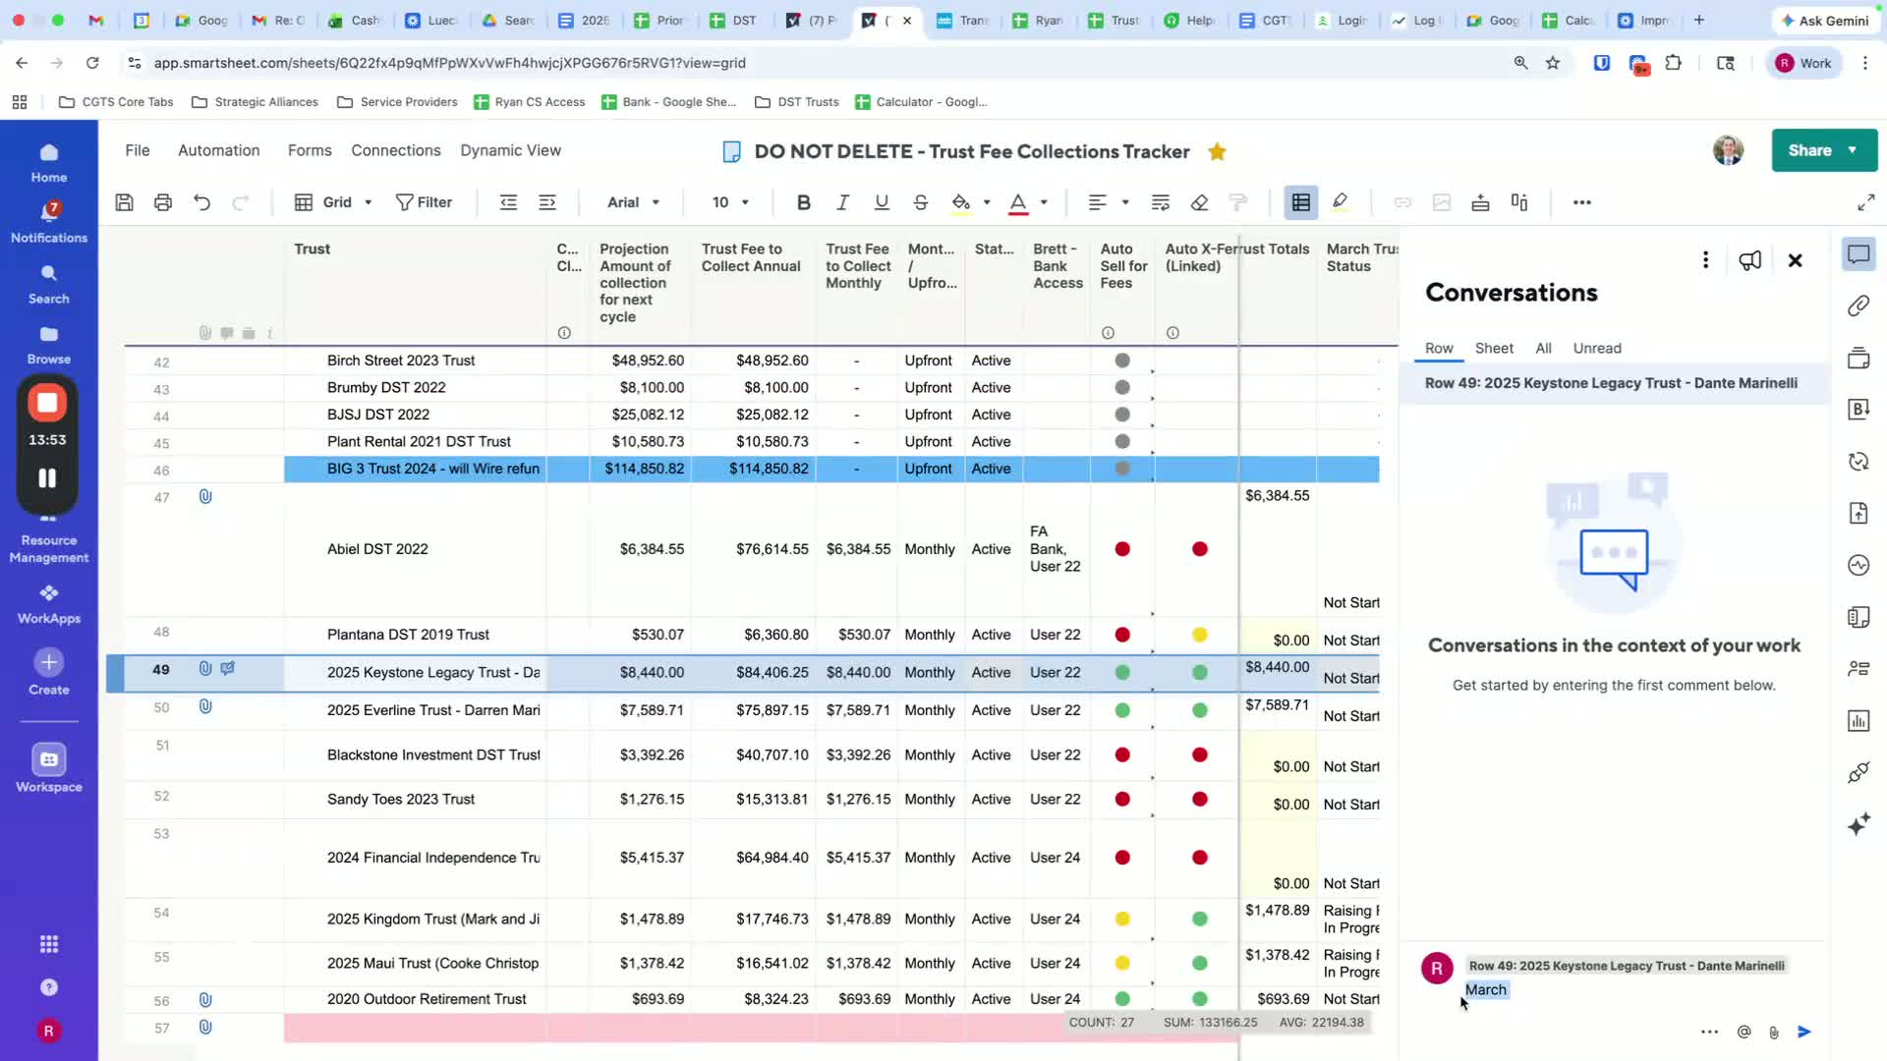This screenshot has width=1887, height=1061.
Task: Toggle italic formatting
Action: [x=842, y=202]
